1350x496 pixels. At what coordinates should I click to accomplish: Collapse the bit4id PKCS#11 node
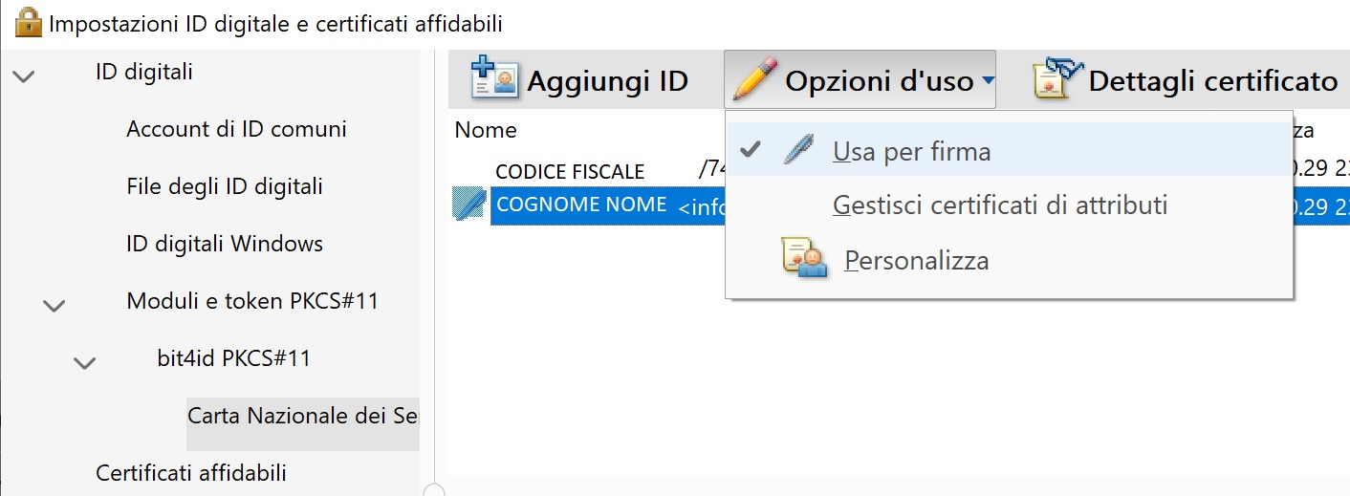click(x=85, y=363)
